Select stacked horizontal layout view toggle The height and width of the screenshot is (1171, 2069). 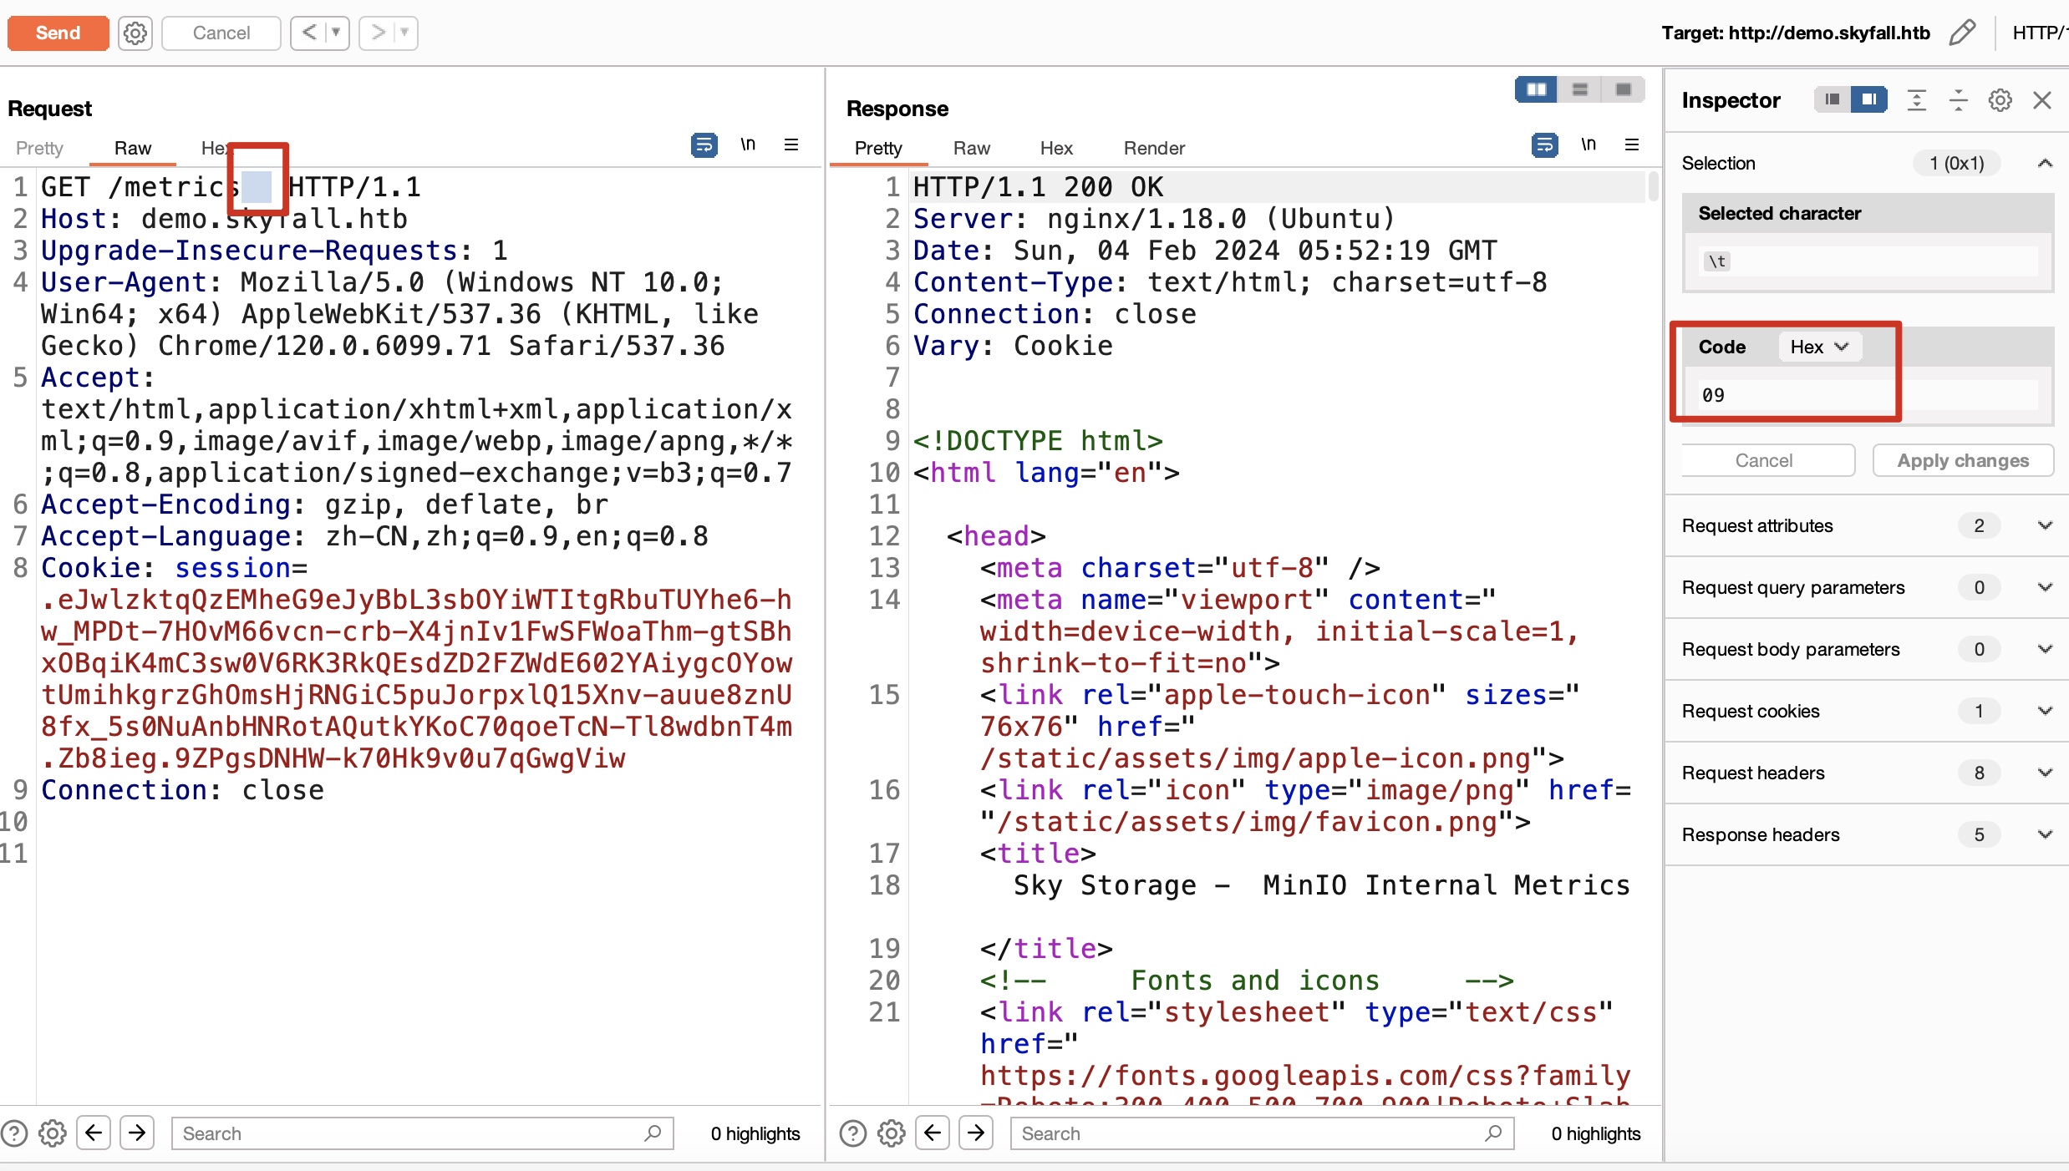click(x=1579, y=89)
